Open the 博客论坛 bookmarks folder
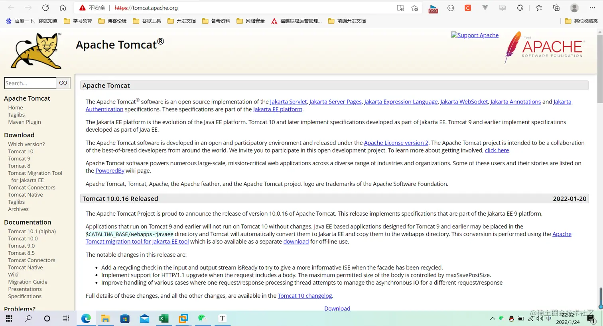 [112, 21]
